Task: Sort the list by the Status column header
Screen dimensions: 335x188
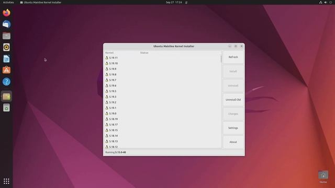Action: point(144,53)
